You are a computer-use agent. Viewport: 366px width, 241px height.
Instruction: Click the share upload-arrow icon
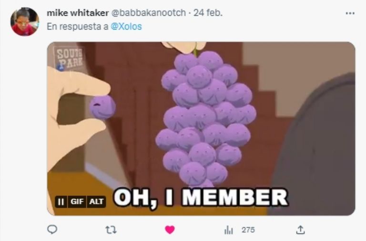pos(300,230)
